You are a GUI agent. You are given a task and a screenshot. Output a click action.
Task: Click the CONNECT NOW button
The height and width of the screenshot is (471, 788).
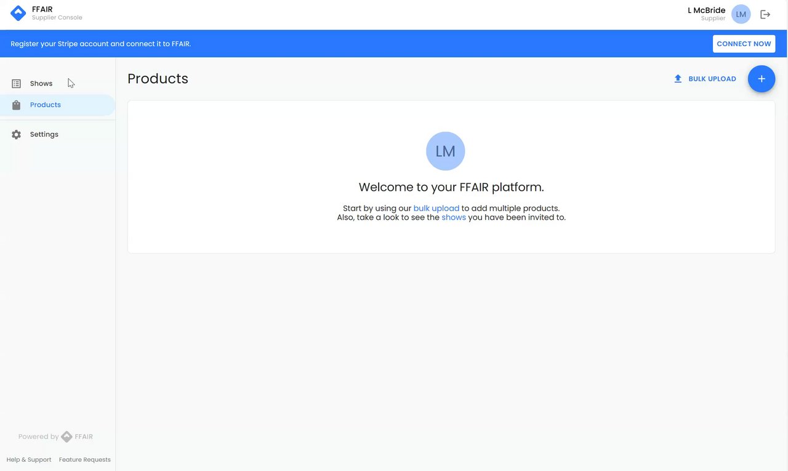tap(744, 44)
